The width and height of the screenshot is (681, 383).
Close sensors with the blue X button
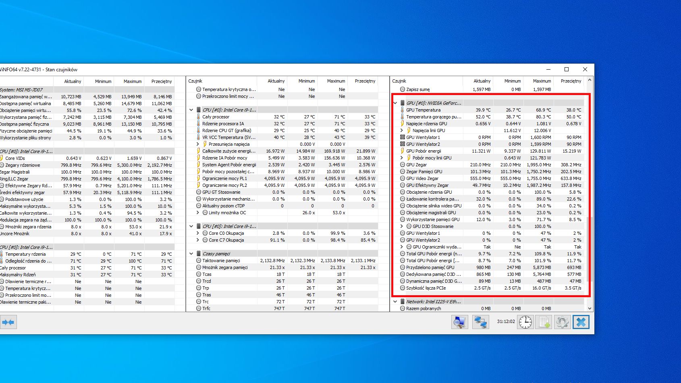coord(581,322)
